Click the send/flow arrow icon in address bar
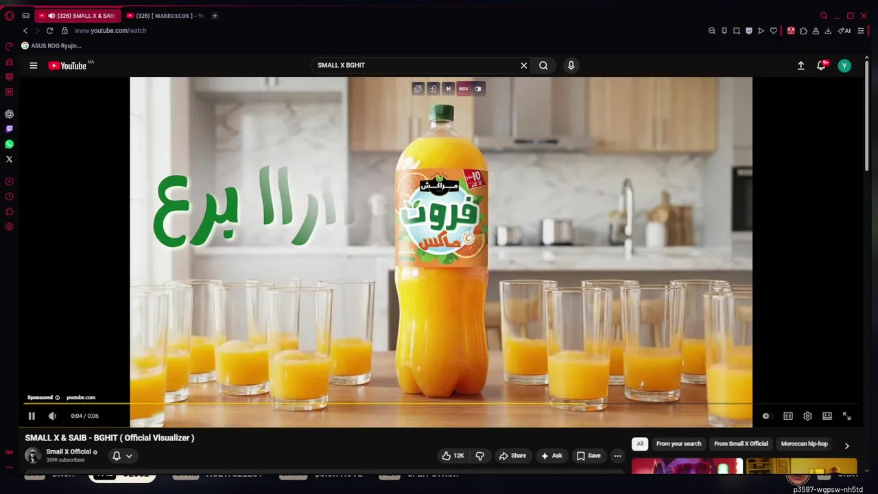 tap(761, 31)
